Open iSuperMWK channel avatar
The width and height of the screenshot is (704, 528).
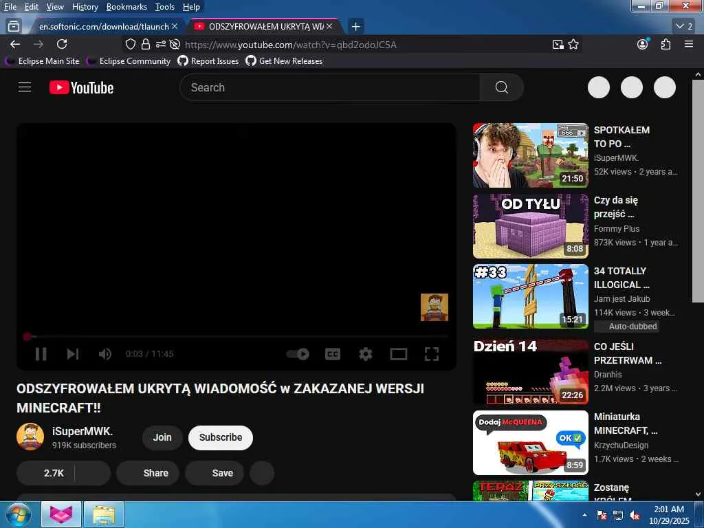pyautogui.click(x=30, y=437)
